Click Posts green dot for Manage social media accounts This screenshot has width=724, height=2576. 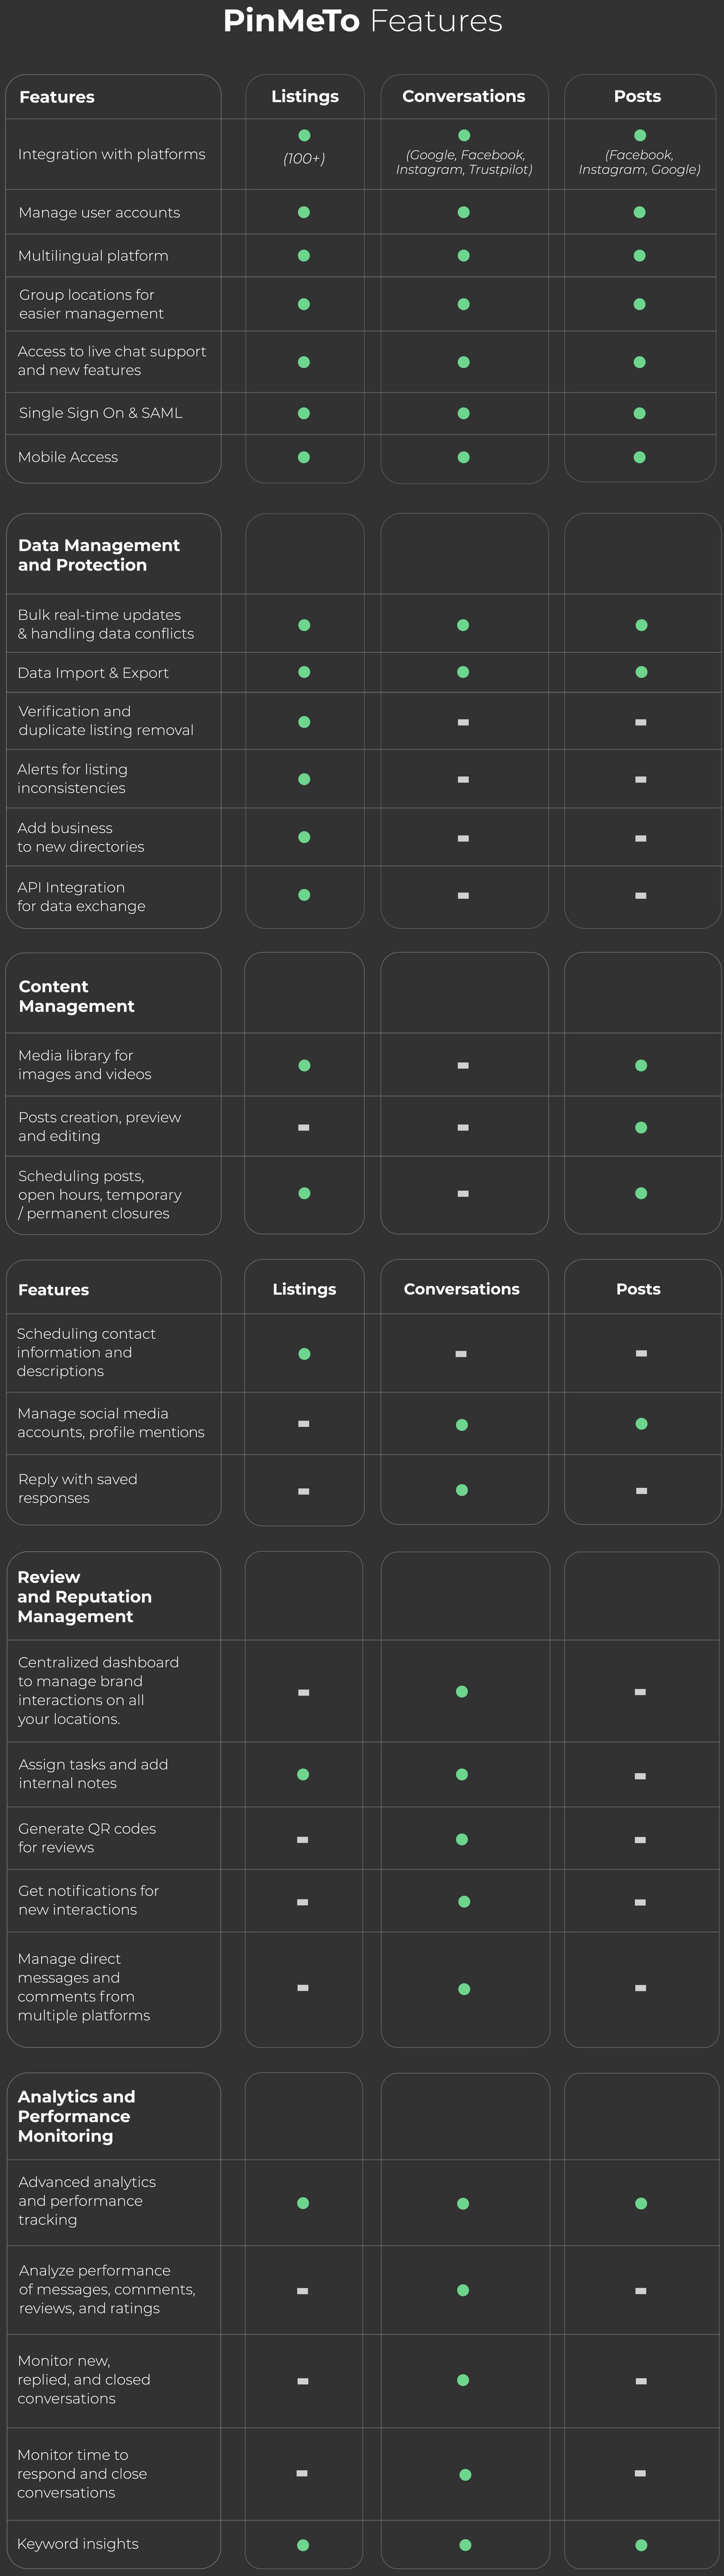pyautogui.click(x=641, y=1424)
